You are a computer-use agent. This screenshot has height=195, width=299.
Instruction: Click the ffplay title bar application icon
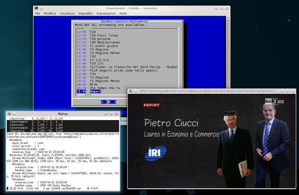pos(9,113)
